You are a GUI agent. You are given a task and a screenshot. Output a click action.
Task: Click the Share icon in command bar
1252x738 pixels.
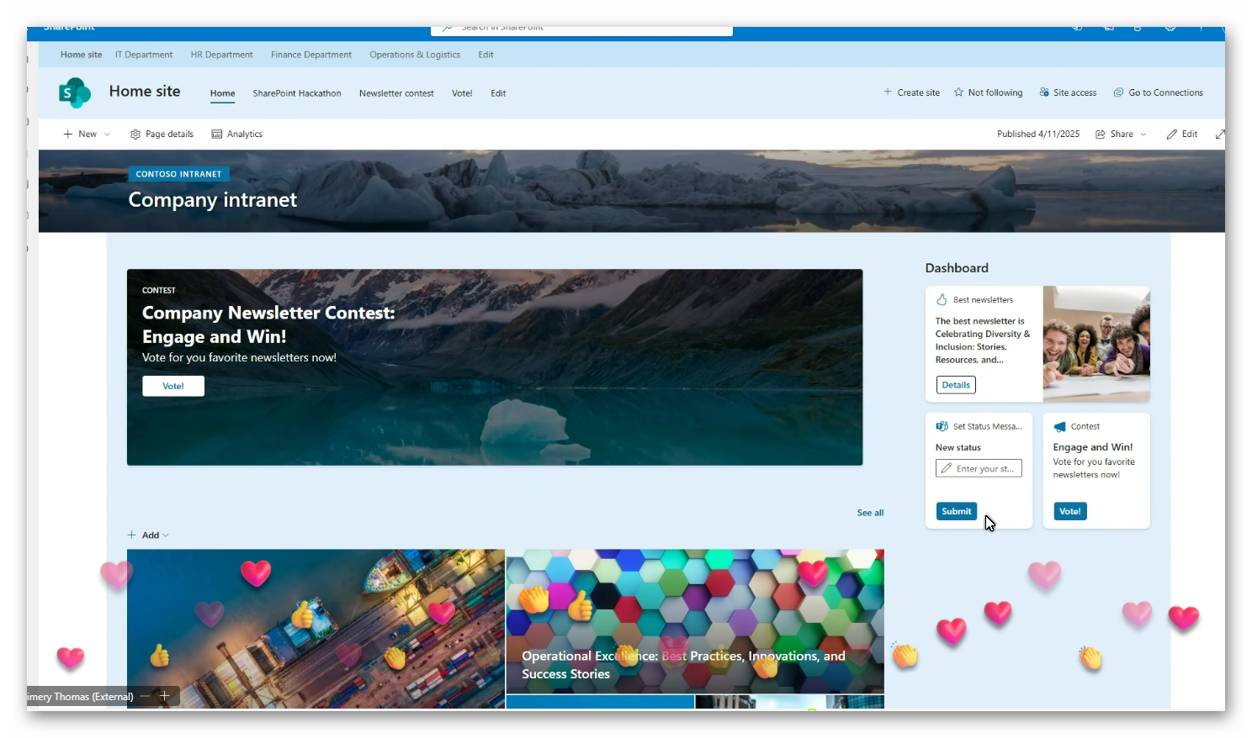[1101, 134]
